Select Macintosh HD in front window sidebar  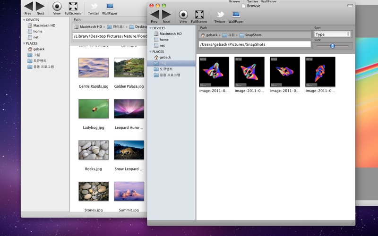click(x=172, y=34)
